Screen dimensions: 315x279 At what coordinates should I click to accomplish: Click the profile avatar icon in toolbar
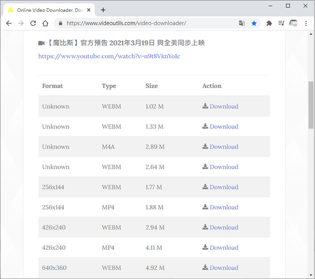[x=293, y=24]
